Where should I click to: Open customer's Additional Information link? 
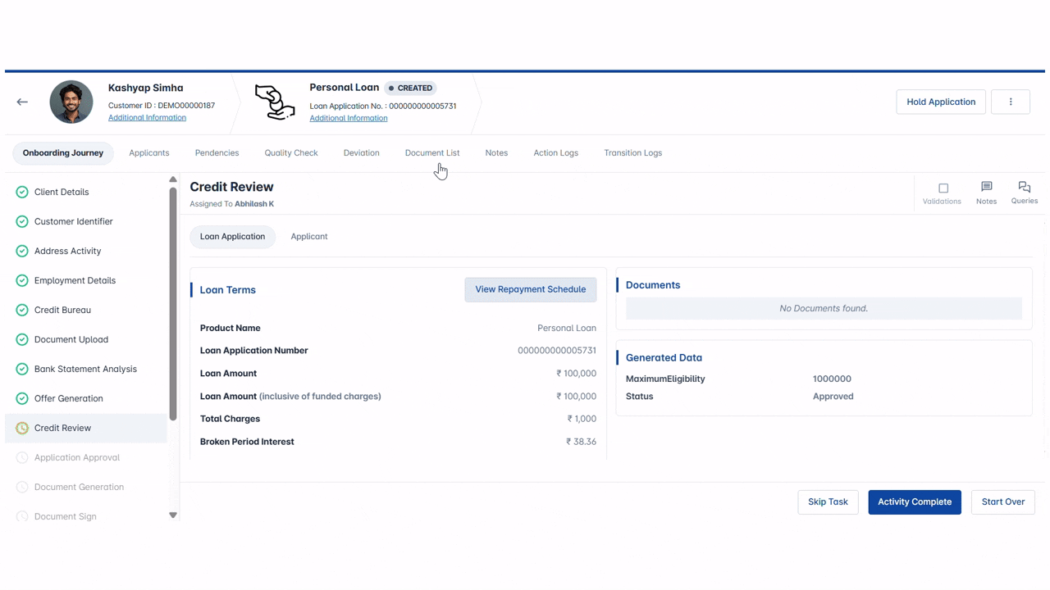point(147,117)
